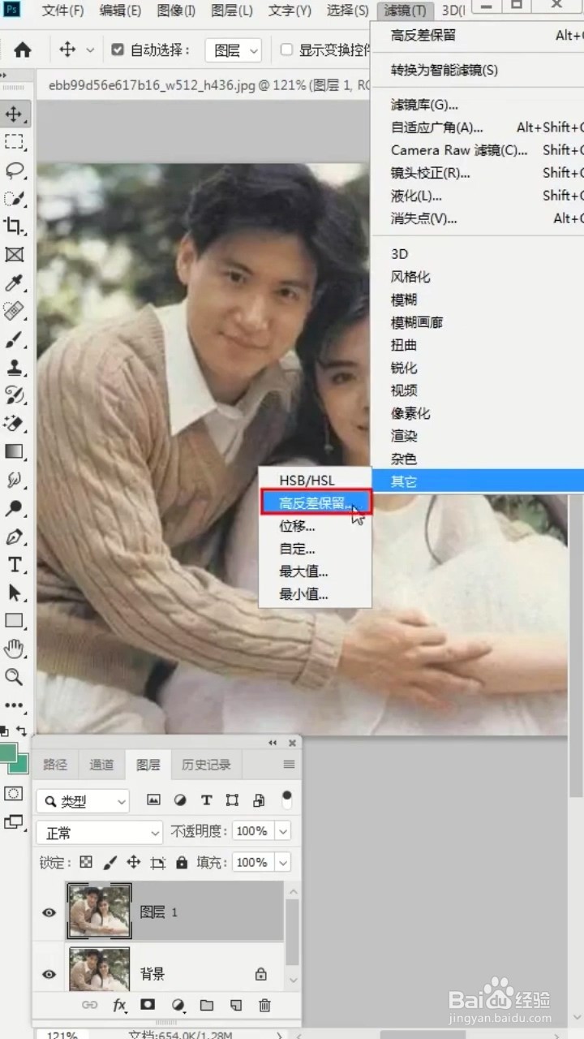Viewport: 584px width, 1039px height.
Task: Select the Lasso tool
Action: [14, 170]
